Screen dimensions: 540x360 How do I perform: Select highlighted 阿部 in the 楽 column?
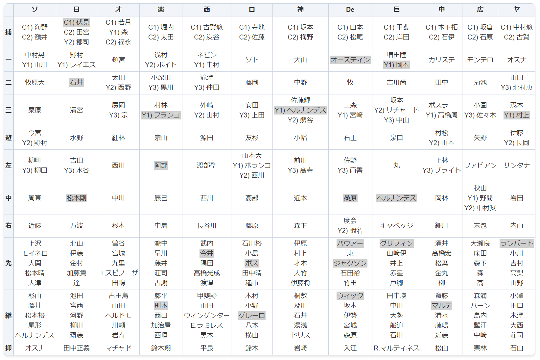click(161, 166)
